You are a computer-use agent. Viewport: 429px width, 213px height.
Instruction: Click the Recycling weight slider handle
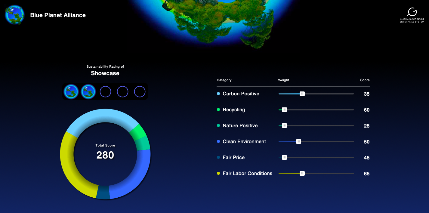(284, 110)
